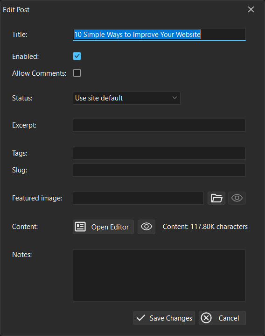This screenshot has height=336, width=265.
Task: Preview the featured image with eye icon
Action: [x=237, y=198]
